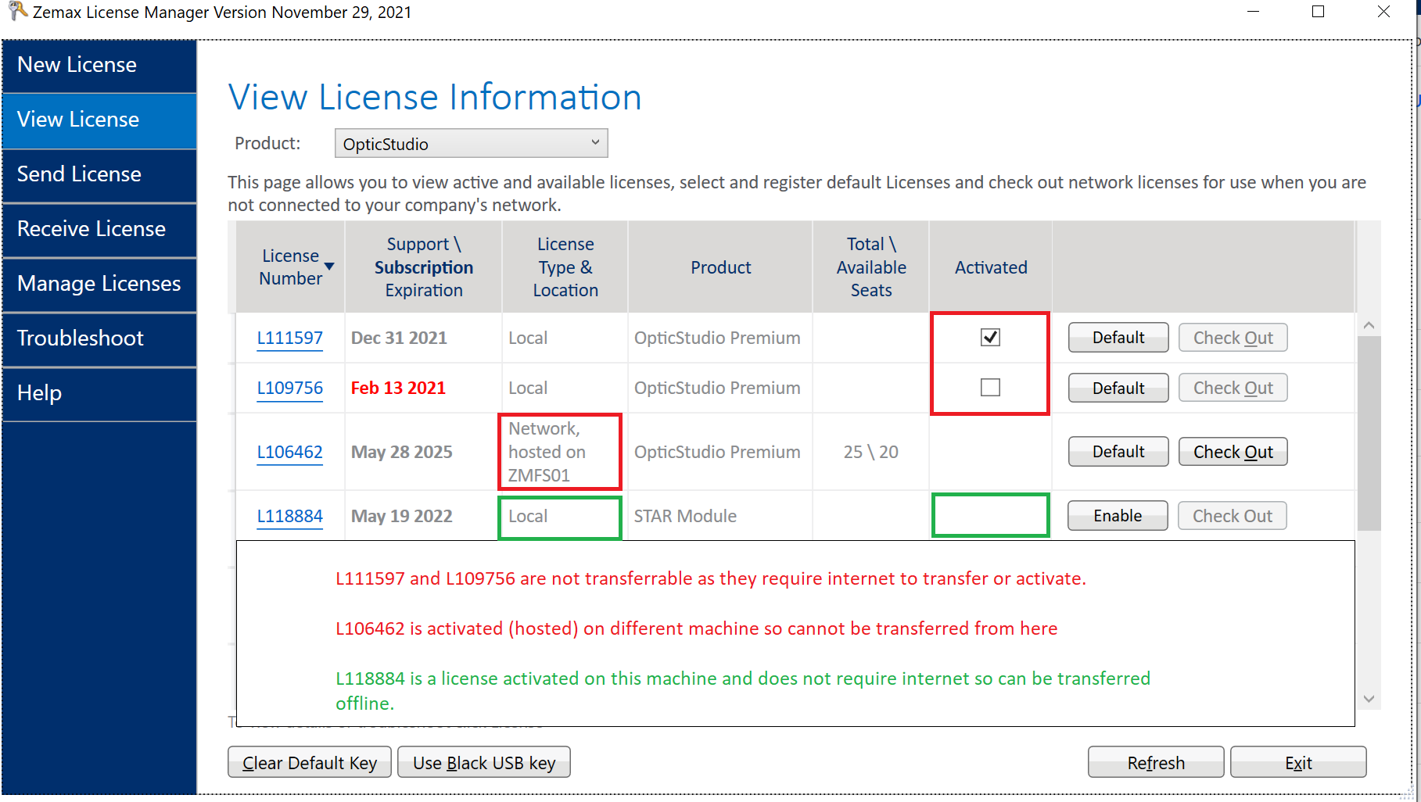Open license link L109756
The image size is (1421, 802).
tap(290, 388)
